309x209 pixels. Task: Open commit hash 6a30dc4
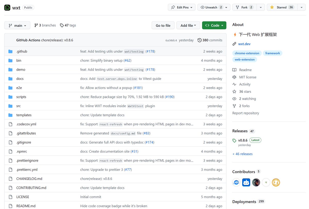coord(171,40)
